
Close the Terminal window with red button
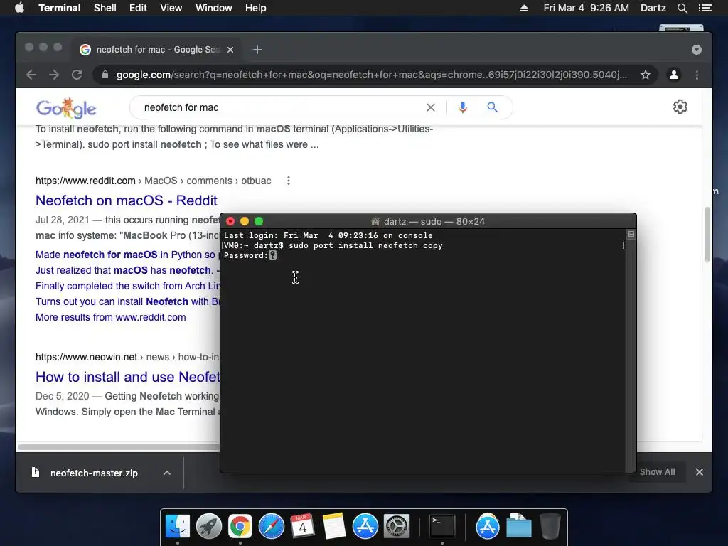pos(230,222)
